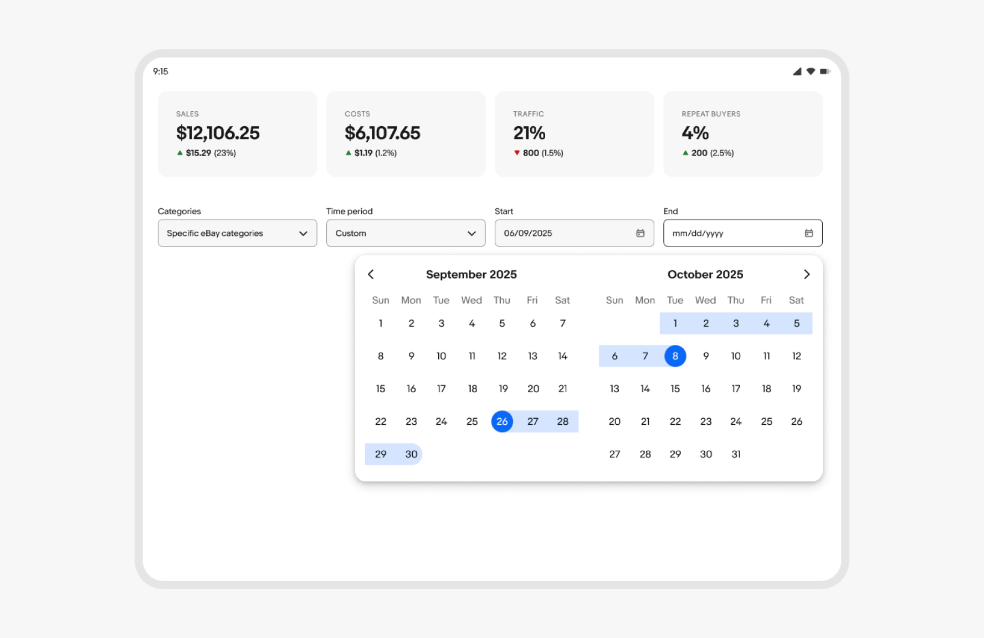Open the Traffic 21% card
Screen dimensions: 984x638
point(574,134)
